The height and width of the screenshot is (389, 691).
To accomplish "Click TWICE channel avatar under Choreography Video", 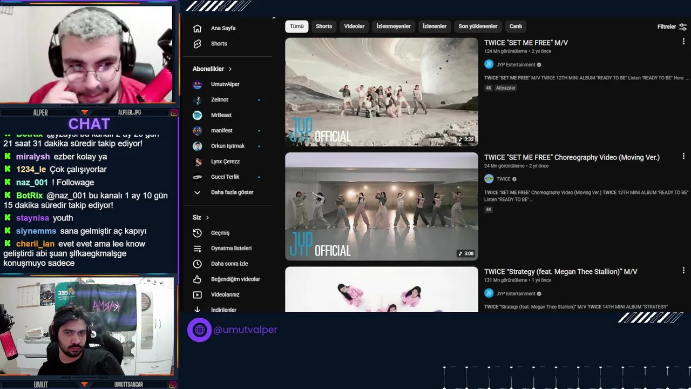I will click(x=489, y=179).
